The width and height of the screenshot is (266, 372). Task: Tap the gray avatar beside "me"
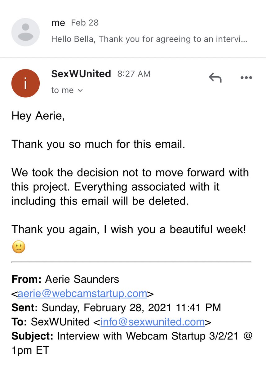pyautogui.click(x=25, y=32)
